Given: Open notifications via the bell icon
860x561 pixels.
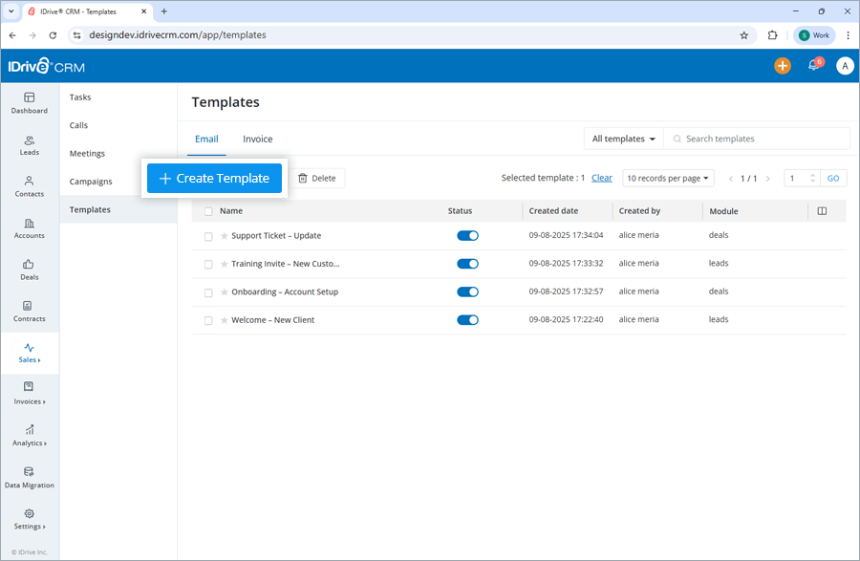Looking at the screenshot, I should (x=813, y=66).
